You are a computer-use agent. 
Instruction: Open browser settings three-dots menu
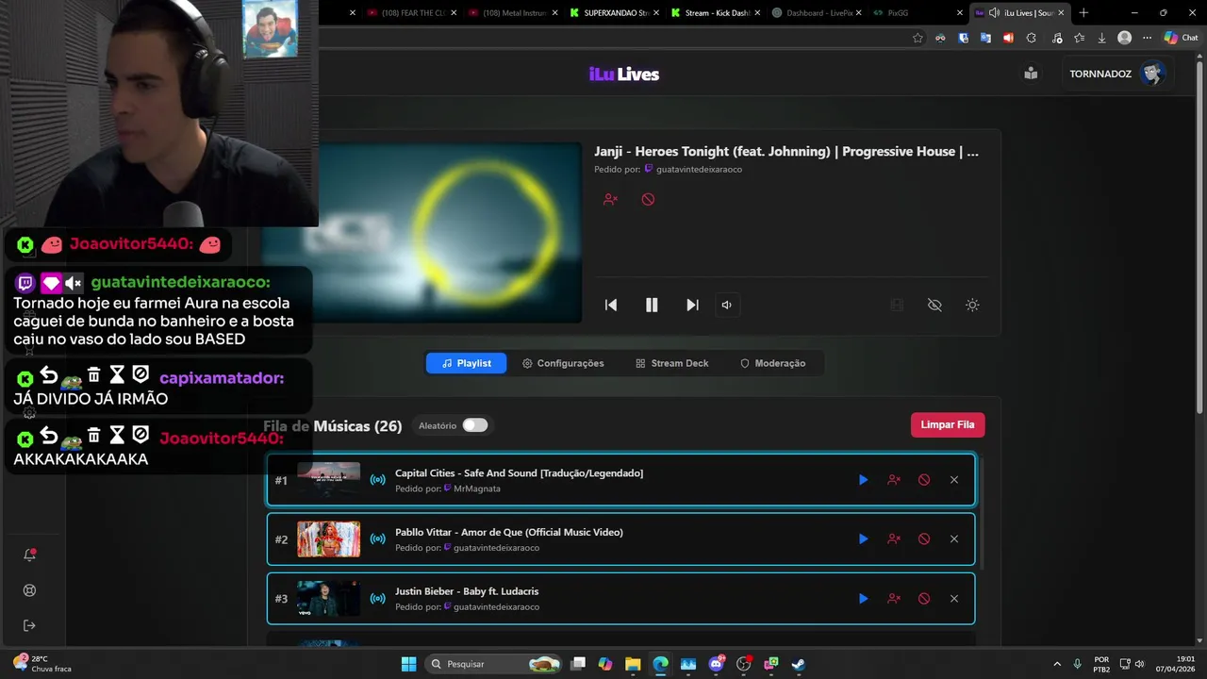1147,38
